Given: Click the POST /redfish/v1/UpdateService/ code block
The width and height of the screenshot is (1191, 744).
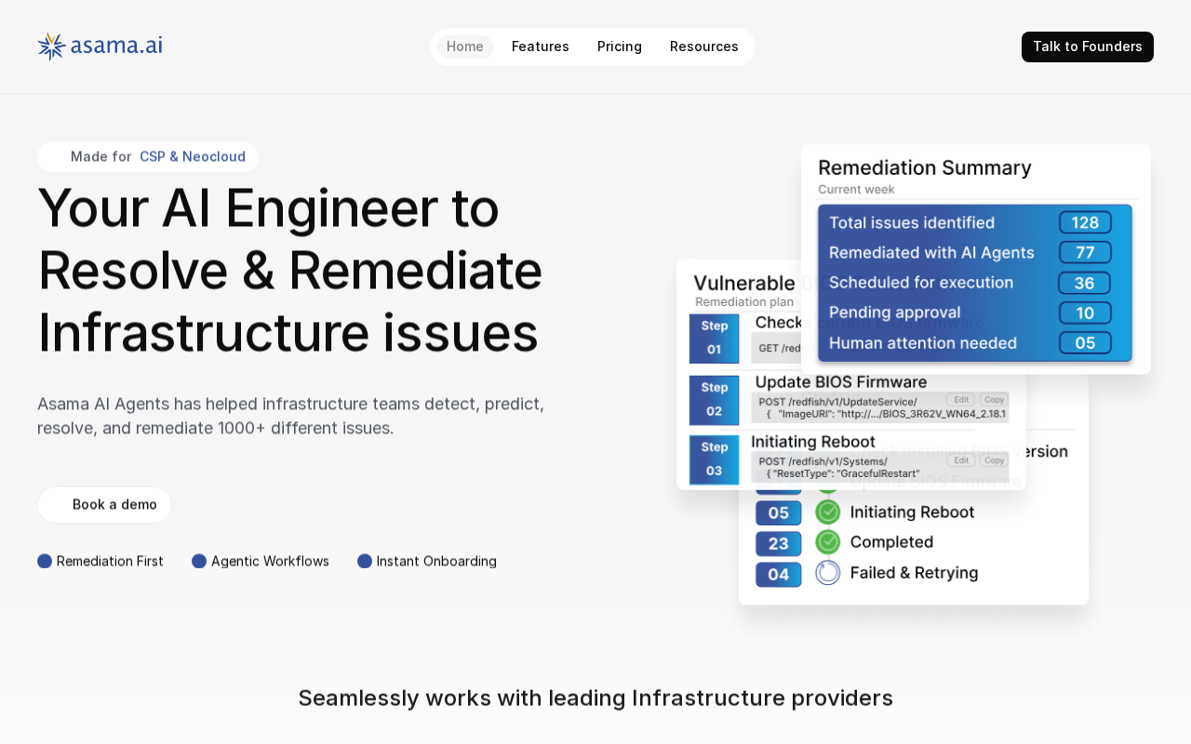Looking at the screenshot, I should click(x=880, y=407).
